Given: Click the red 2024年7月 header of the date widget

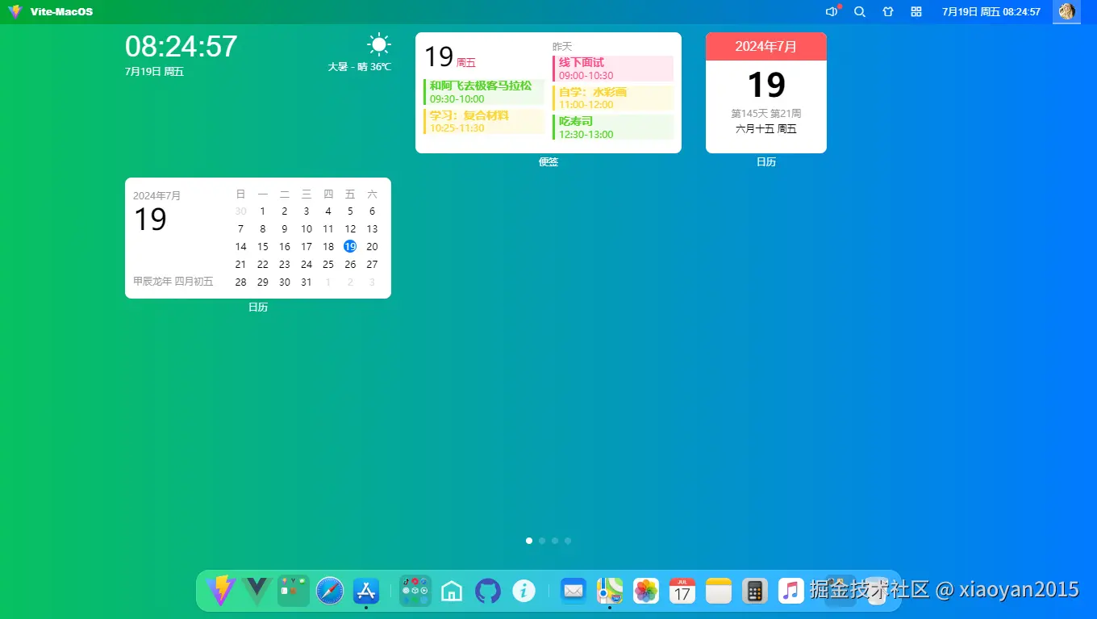Looking at the screenshot, I should tap(766, 47).
